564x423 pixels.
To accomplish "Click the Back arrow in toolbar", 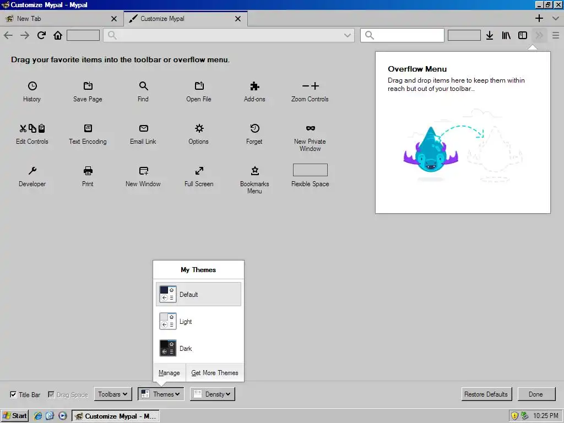I will click(8, 35).
